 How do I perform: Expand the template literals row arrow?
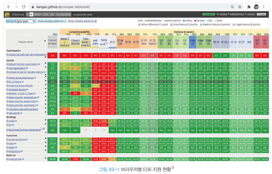[46, 88]
